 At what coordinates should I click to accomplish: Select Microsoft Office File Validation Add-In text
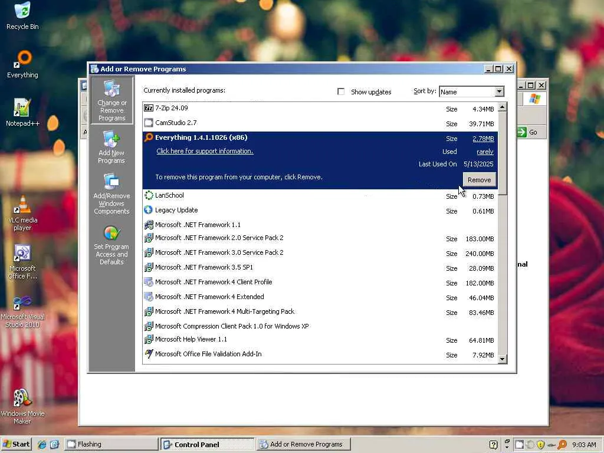pos(208,354)
